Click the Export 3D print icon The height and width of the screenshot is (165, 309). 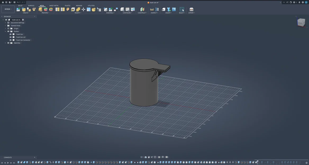[x=191, y=10]
